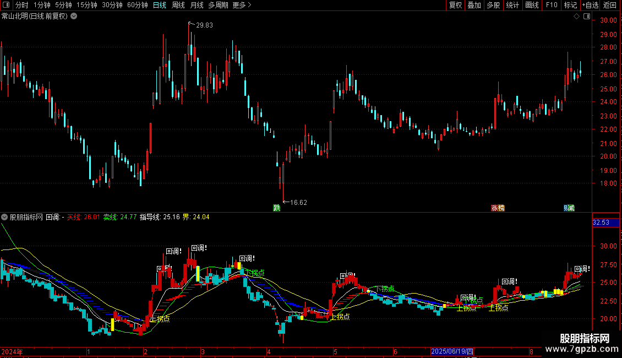Click the 2024年 label on date axis
The image size is (622, 358).
coord(12,351)
